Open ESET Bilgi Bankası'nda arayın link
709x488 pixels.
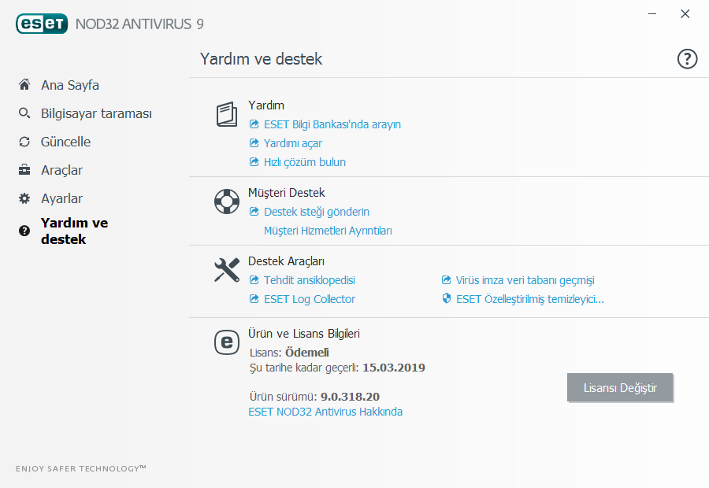[x=330, y=124]
